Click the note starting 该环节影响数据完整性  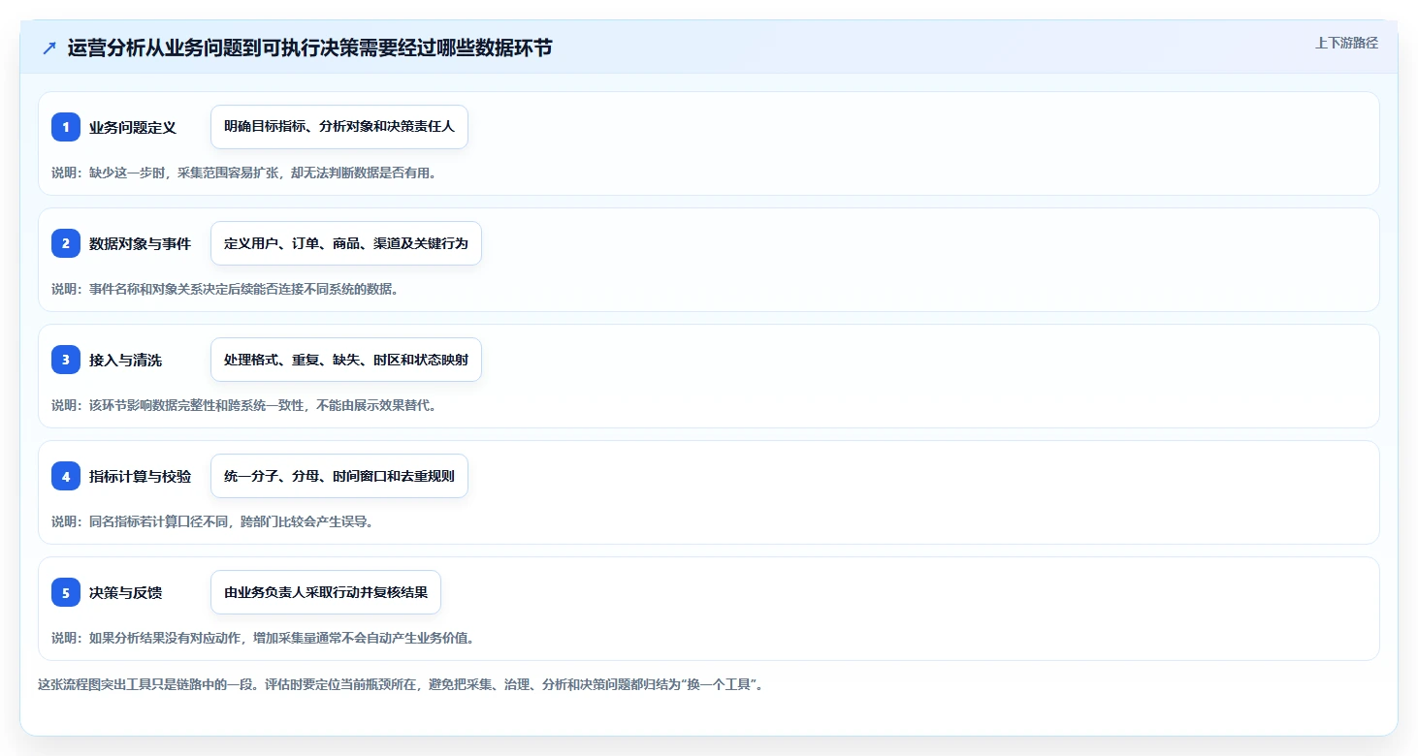pyautogui.click(x=243, y=405)
